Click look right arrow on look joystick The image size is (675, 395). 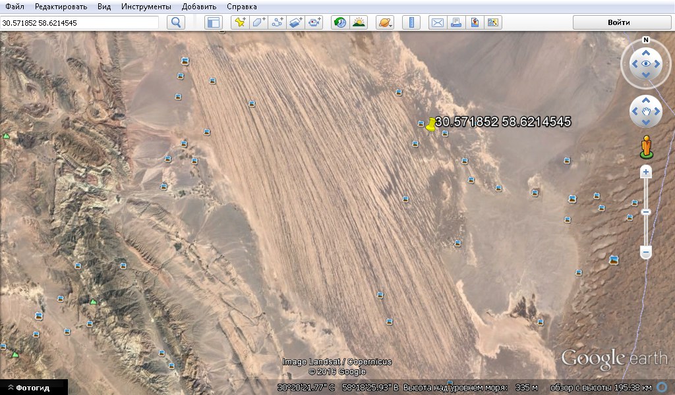tap(657, 64)
